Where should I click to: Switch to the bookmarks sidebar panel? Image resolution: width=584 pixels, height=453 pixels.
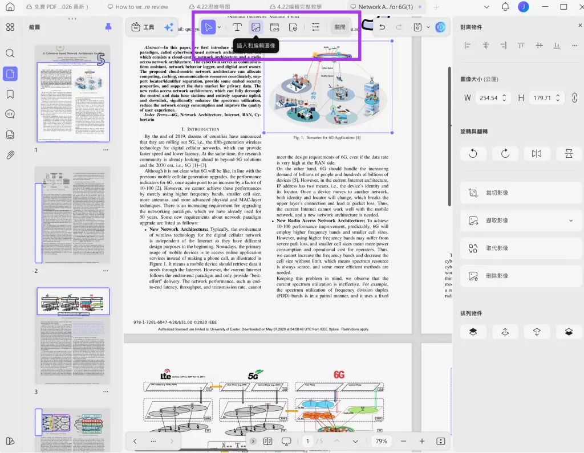[9, 94]
